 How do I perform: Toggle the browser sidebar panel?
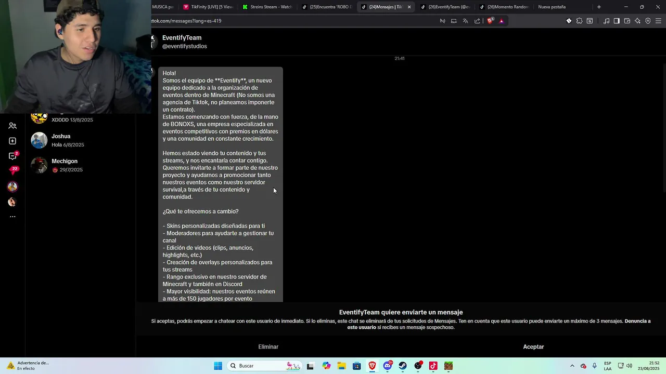617,21
